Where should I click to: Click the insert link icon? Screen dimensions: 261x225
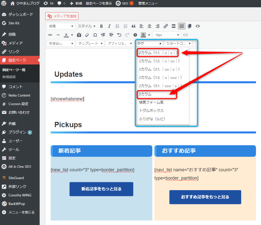click(166, 26)
